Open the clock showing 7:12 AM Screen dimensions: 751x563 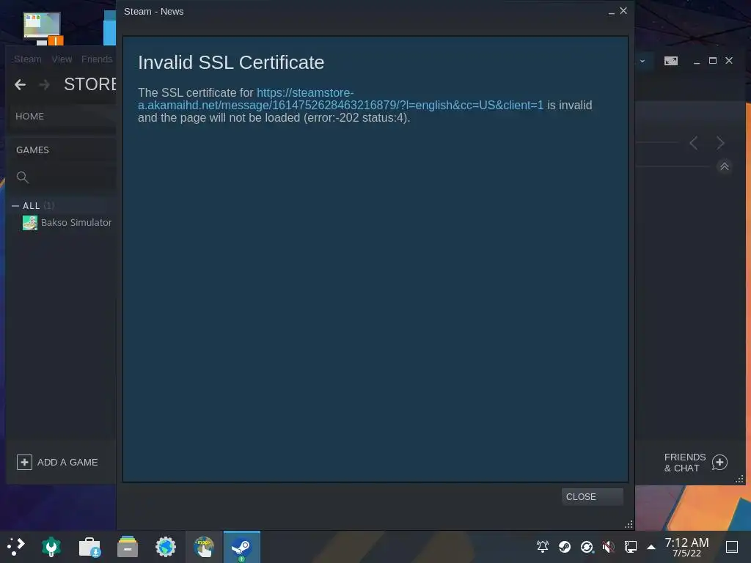[686, 547]
